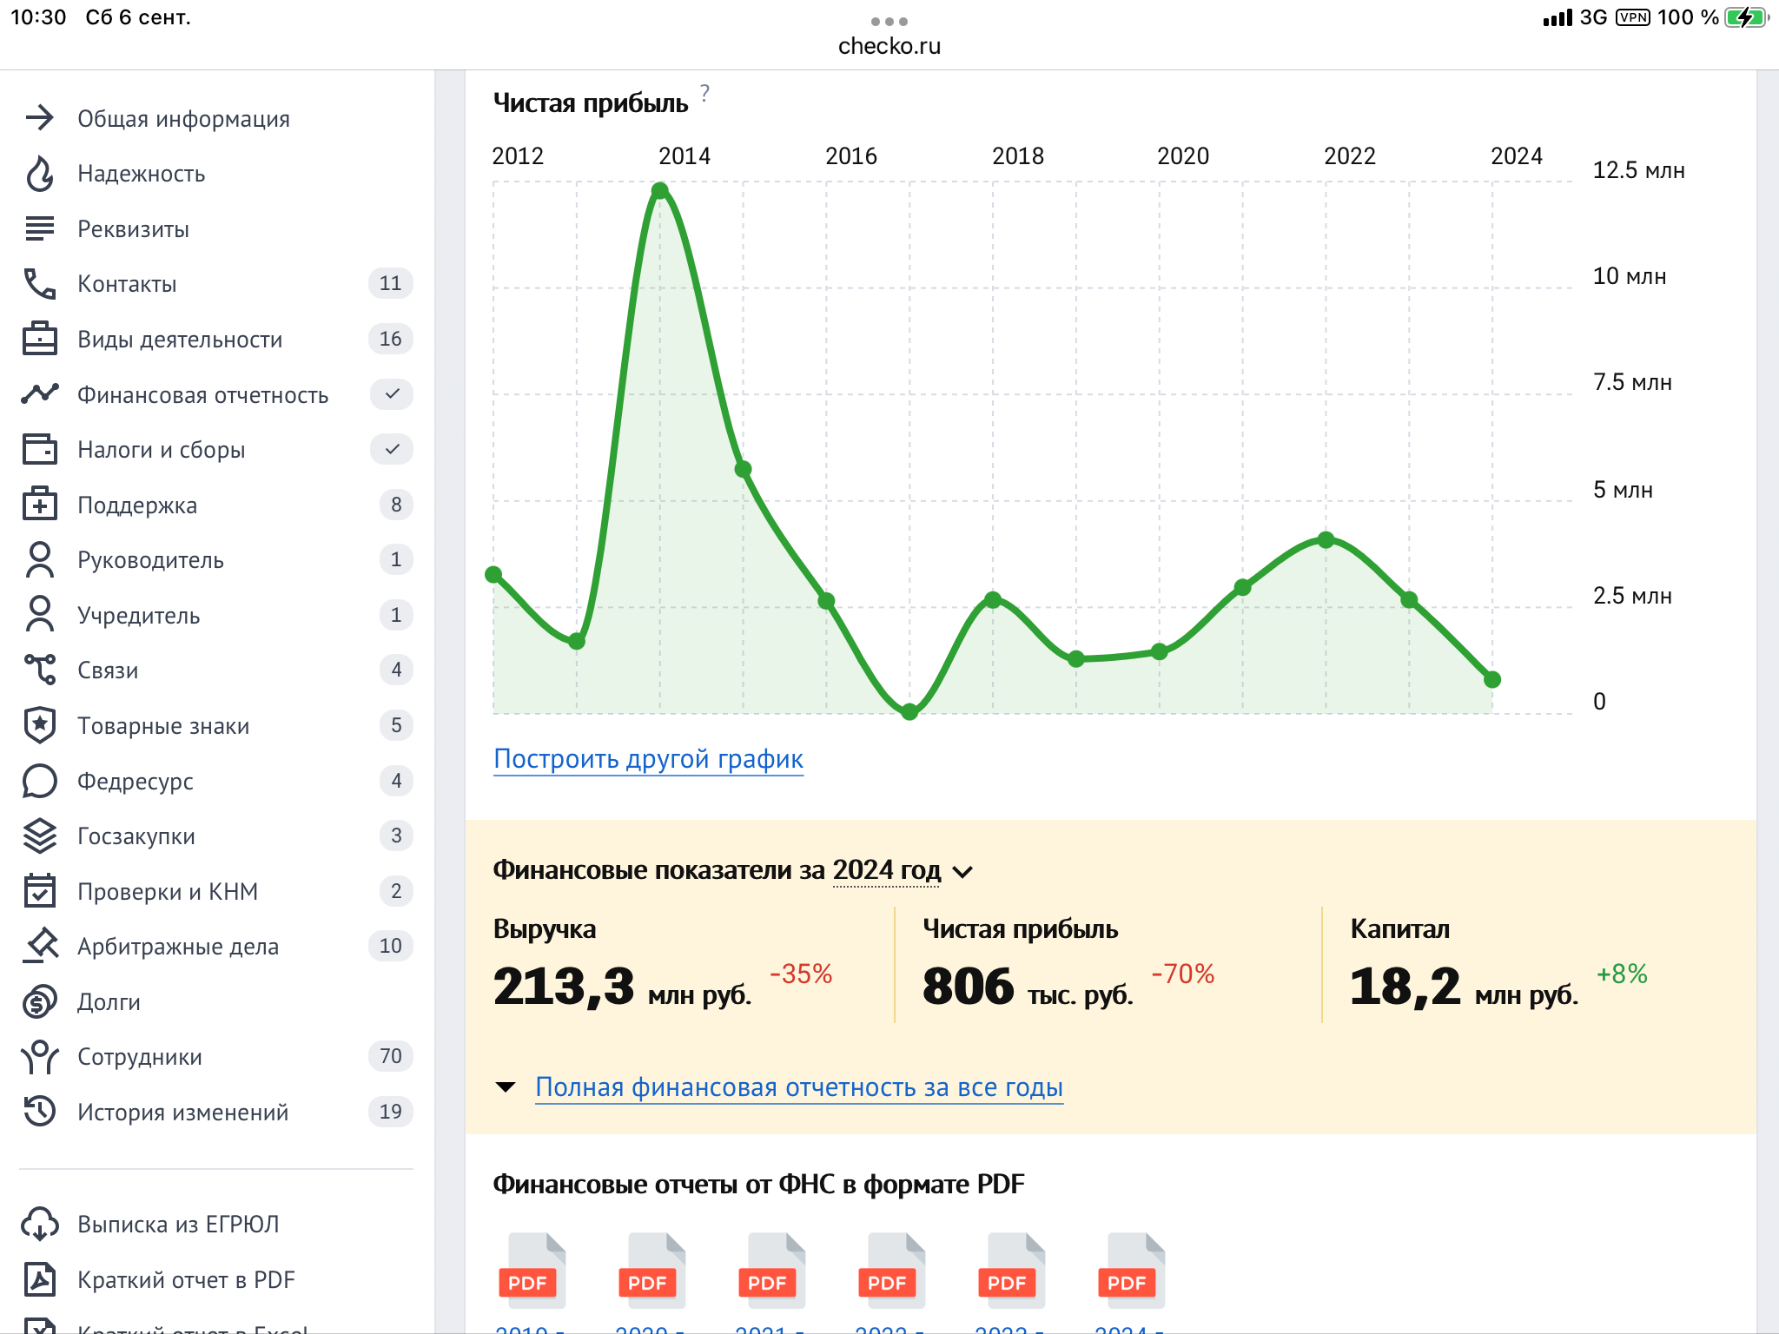Click the gavel icon for Арбитражные дела

pyautogui.click(x=39, y=946)
